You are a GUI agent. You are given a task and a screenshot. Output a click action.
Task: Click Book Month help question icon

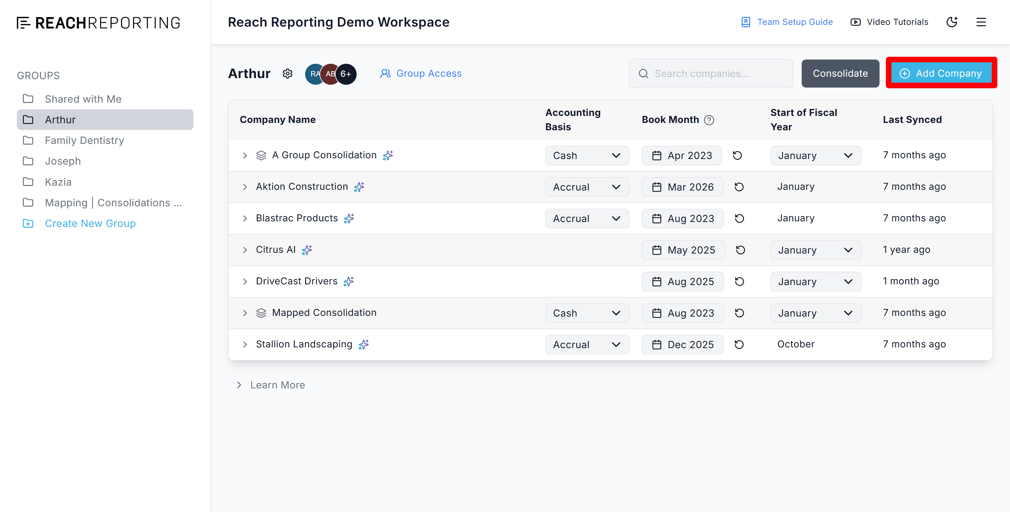click(709, 120)
